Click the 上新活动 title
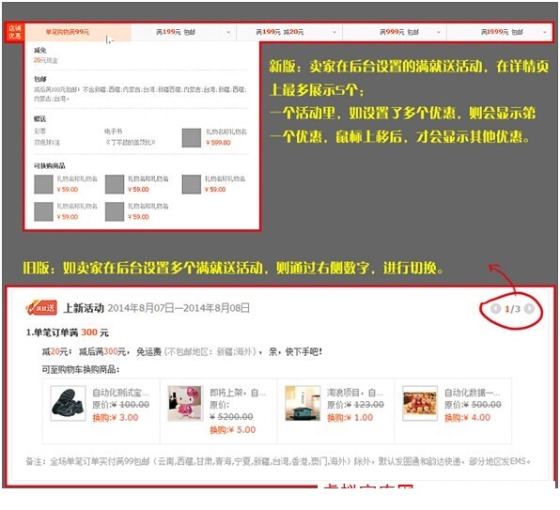560x510 pixels. (84, 308)
